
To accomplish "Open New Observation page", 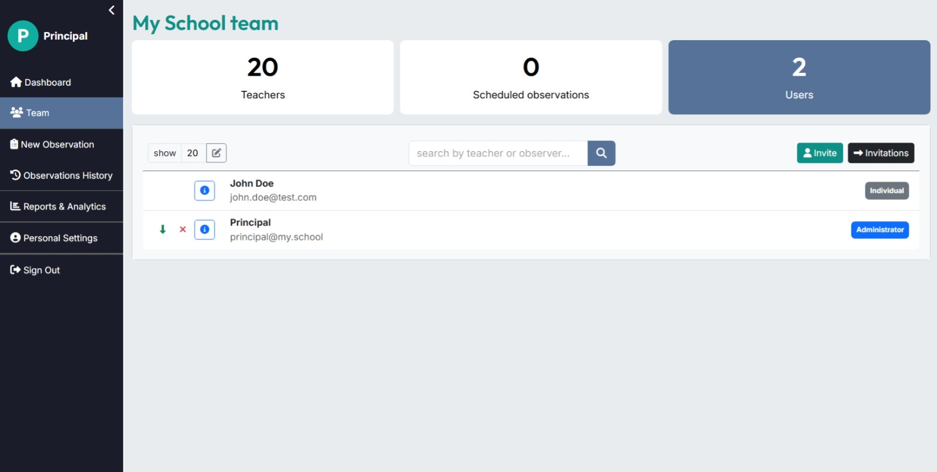I will pos(61,144).
